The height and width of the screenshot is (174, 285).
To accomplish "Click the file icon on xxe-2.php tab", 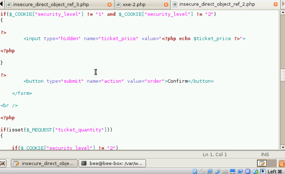I will pos(118,5).
